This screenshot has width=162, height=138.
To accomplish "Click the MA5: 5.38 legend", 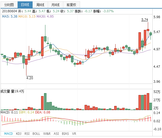I will click(x=10, y=17).
